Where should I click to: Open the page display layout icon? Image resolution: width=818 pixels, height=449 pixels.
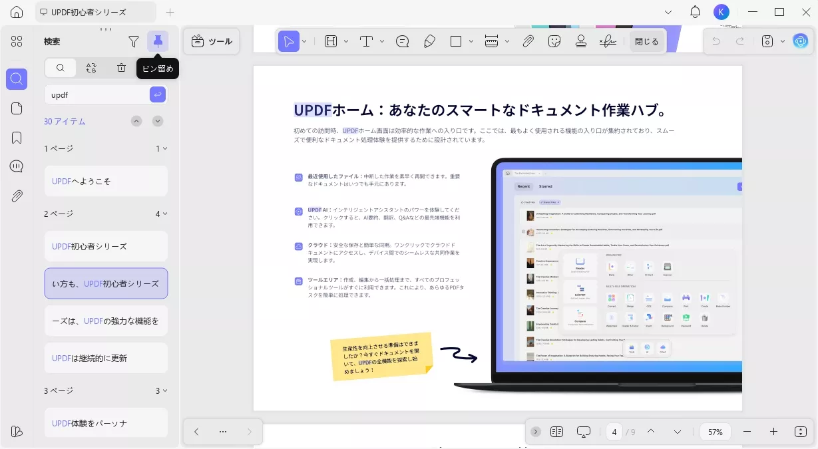click(557, 432)
